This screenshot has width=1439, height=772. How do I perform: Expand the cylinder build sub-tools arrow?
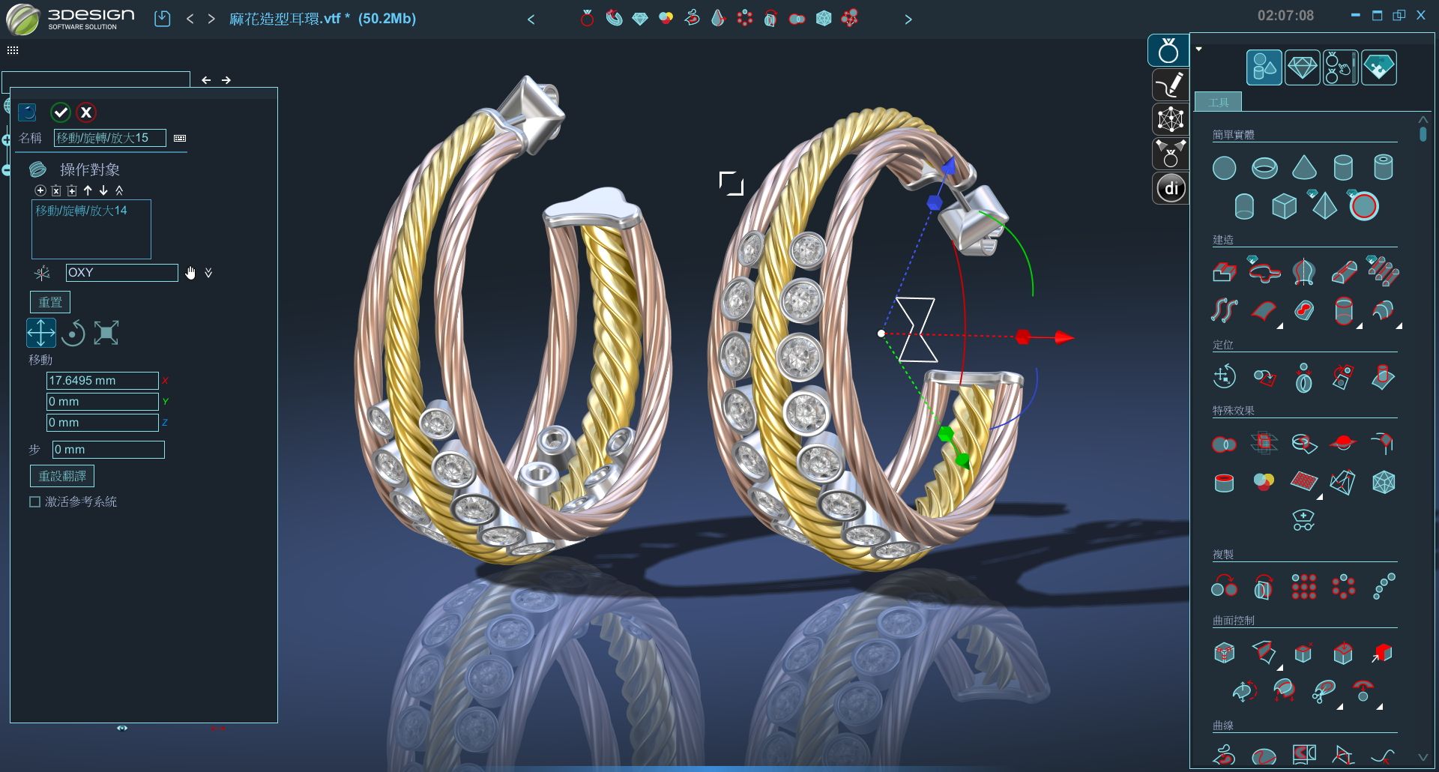point(1360,326)
